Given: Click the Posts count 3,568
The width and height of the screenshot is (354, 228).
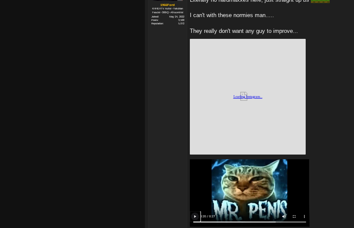Looking at the screenshot, I should point(181,20).
